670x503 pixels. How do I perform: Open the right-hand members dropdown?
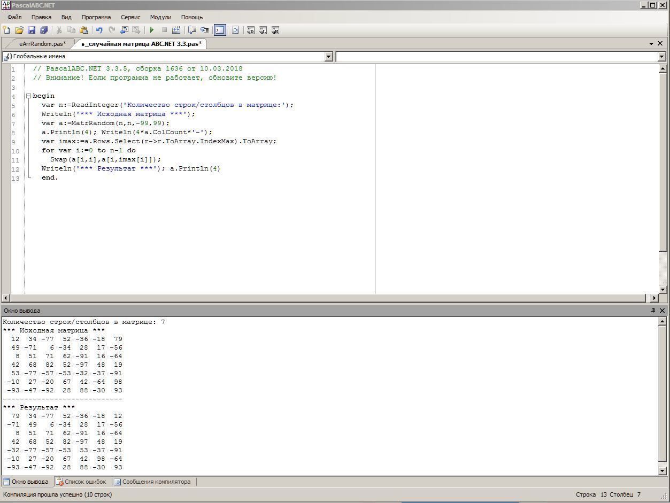pyautogui.click(x=661, y=57)
